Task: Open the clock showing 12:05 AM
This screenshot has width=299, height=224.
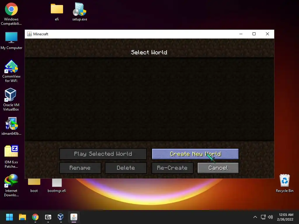Action: coord(285,217)
